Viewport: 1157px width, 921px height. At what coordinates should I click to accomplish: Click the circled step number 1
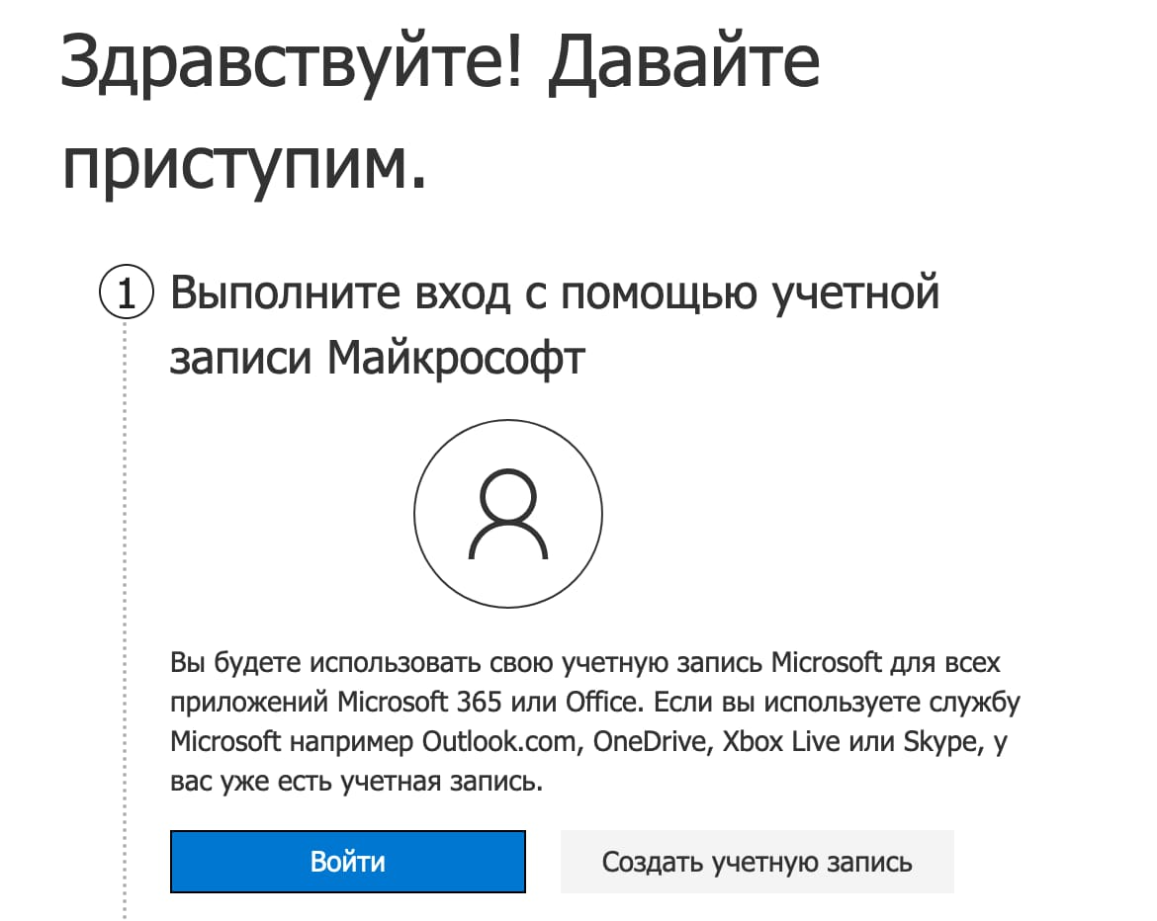coord(126,294)
